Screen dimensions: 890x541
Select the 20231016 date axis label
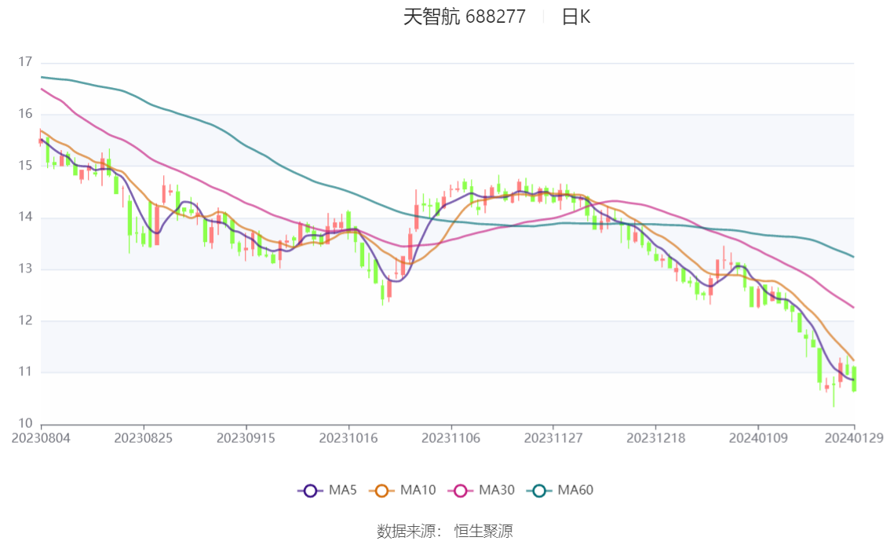[x=348, y=438]
